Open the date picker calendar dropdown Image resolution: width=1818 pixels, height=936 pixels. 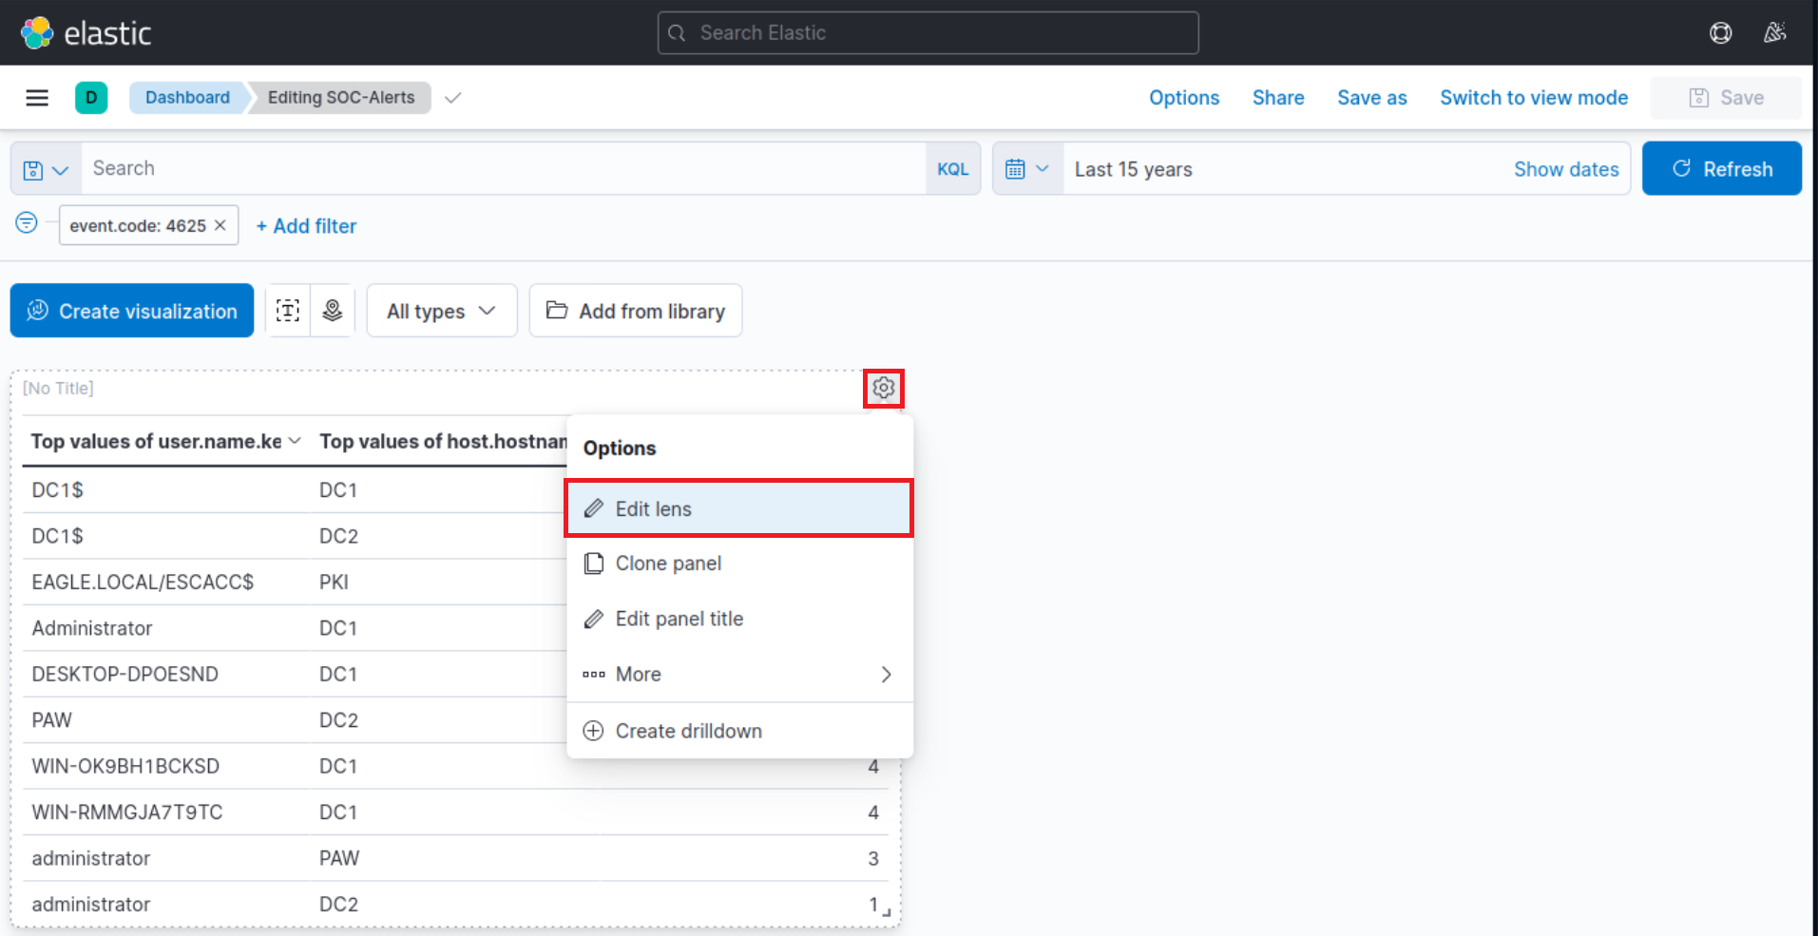pyautogui.click(x=1027, y=168)
